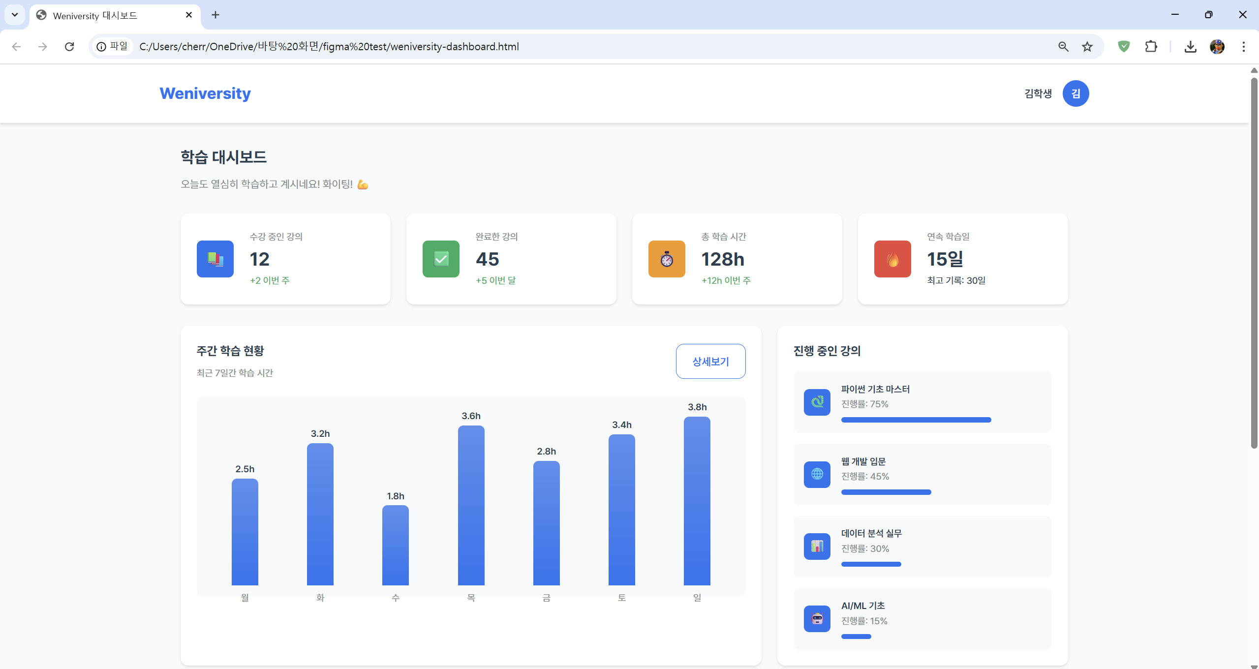Image resolution: width=1259 pixels, height=669 pixels.
Task: Click the Sunday 3.8h bar in chart
Action: click(697, 501)
